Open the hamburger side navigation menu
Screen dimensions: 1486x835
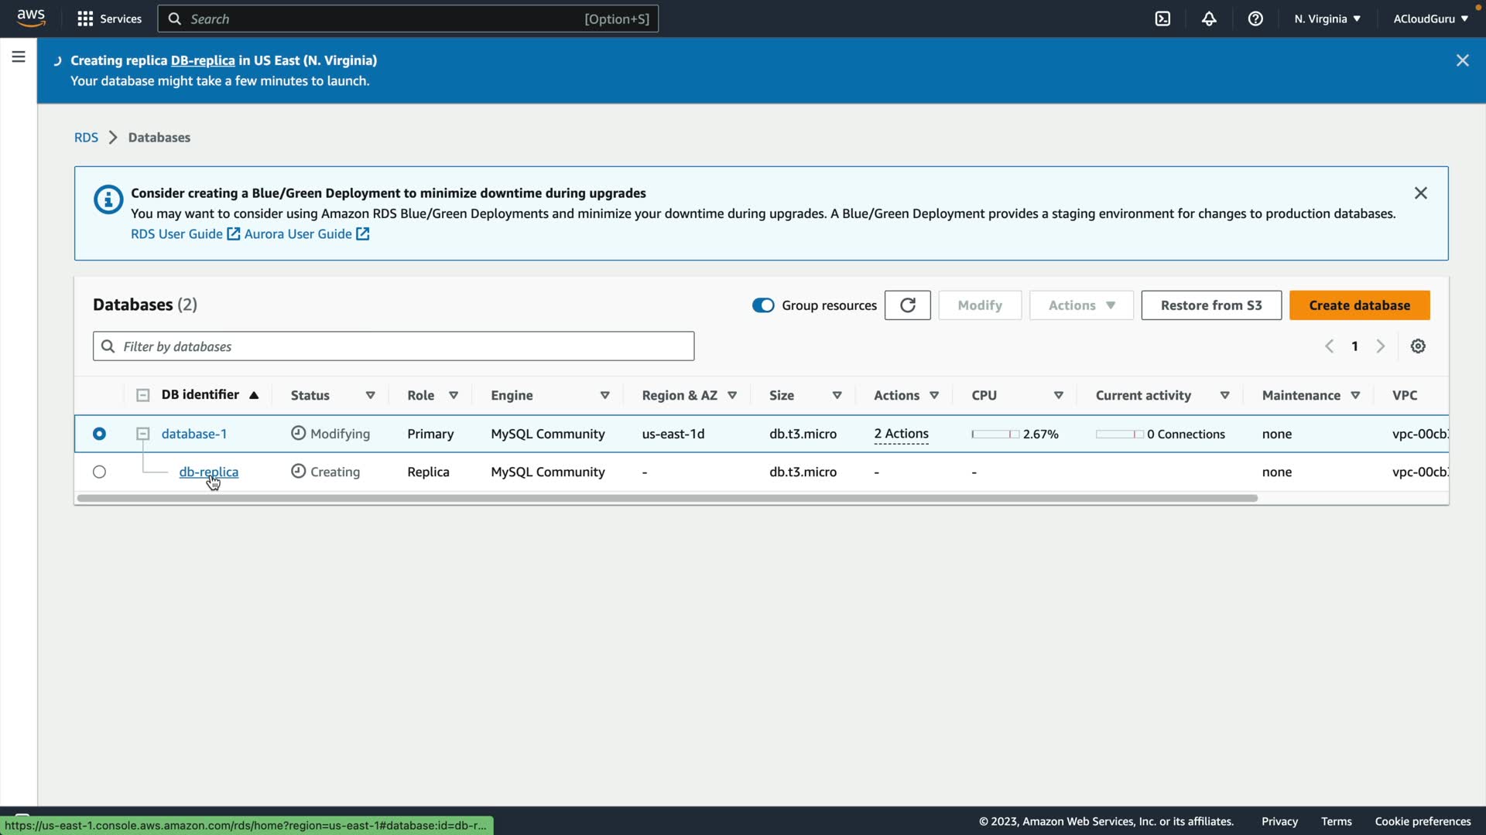(19, 56)
